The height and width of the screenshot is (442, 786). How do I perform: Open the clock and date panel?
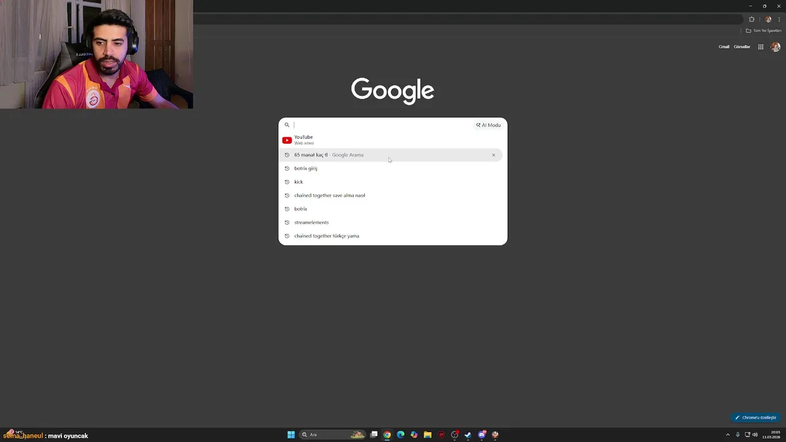point(771,435)
